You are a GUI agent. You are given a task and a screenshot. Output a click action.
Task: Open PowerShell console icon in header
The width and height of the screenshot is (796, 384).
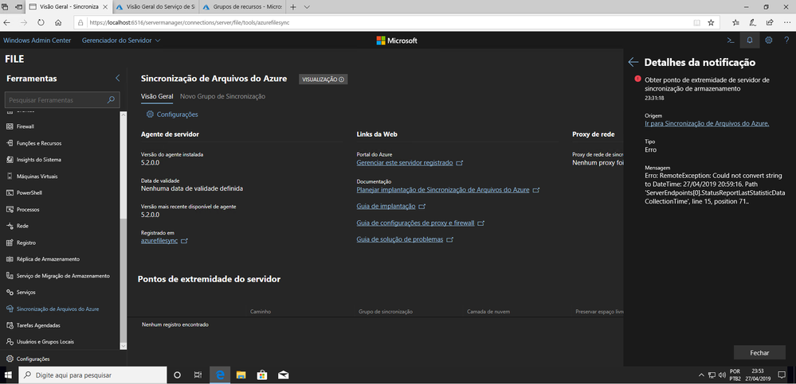click(730, 41)
